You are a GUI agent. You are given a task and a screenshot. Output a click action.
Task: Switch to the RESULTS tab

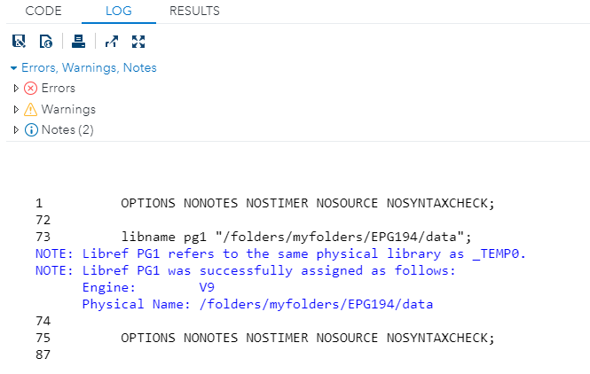[x=194, y=12]
